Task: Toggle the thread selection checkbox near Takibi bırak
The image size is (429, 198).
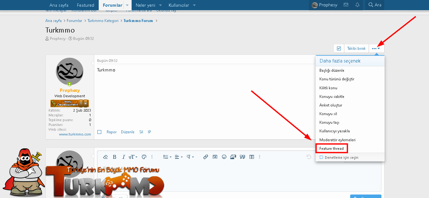Action: [339, 48]
